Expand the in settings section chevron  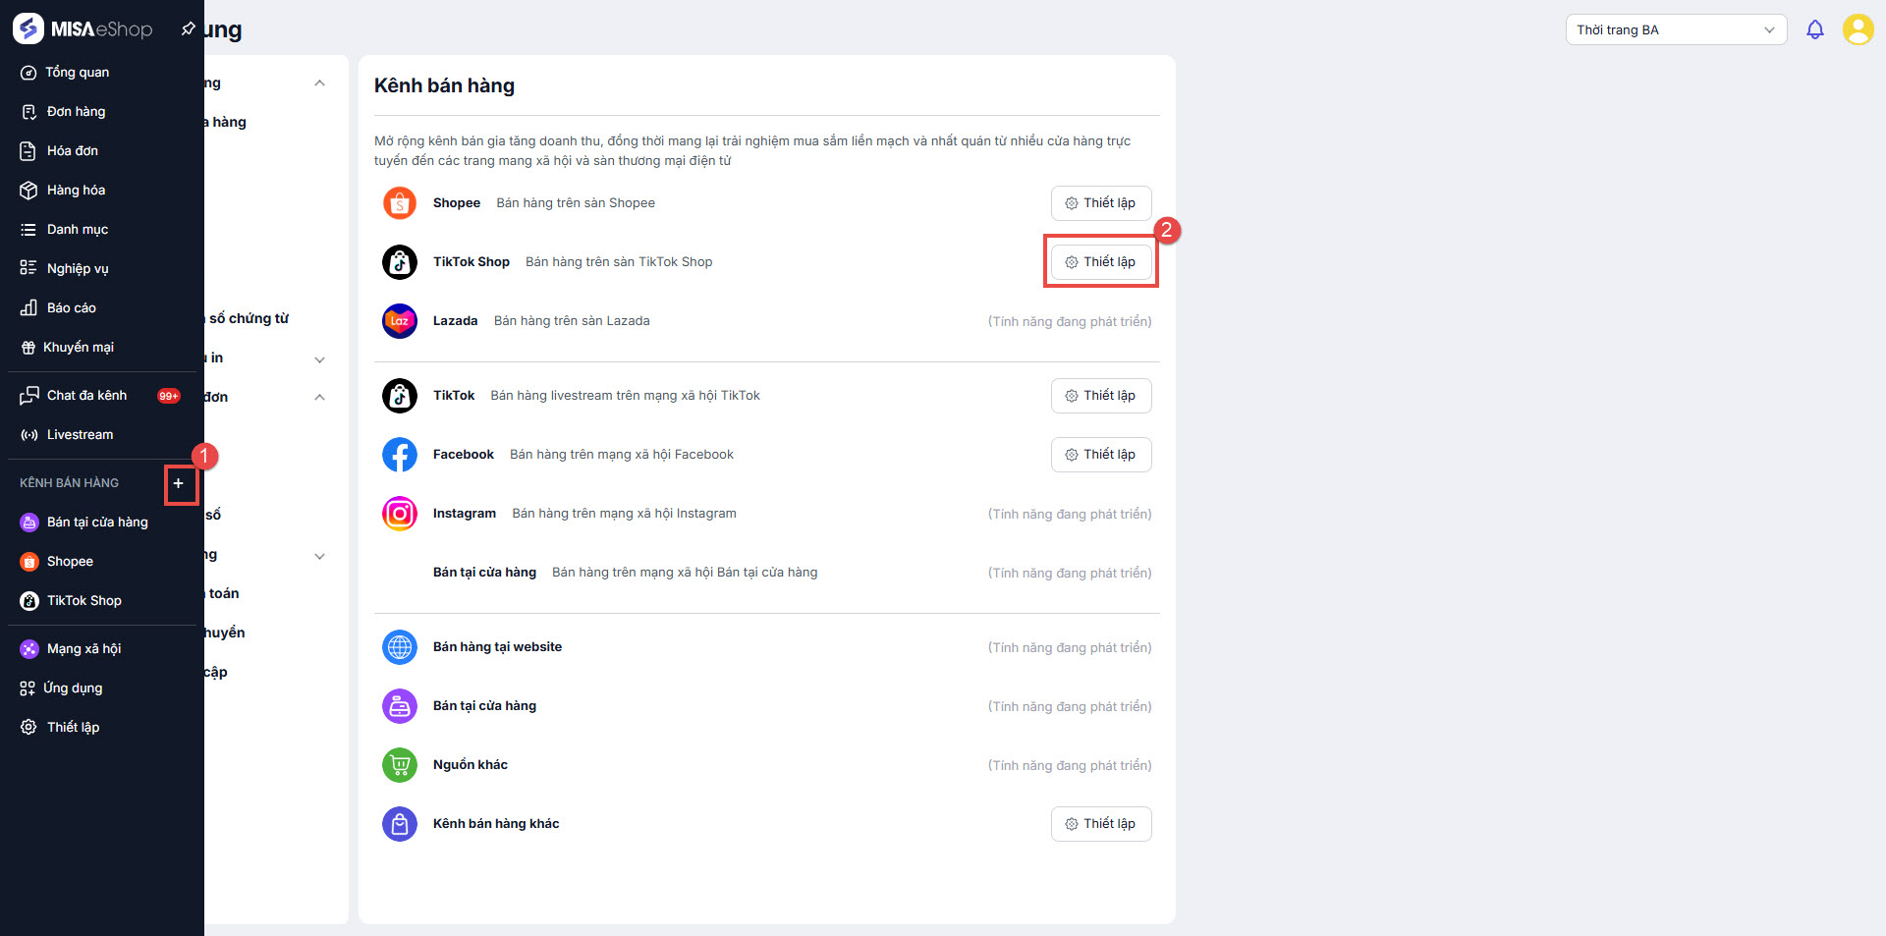point(319,359)
